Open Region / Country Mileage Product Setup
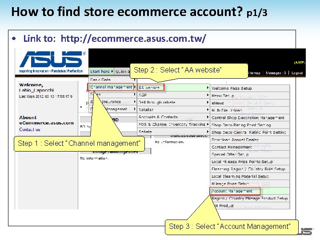 point(250,199)
